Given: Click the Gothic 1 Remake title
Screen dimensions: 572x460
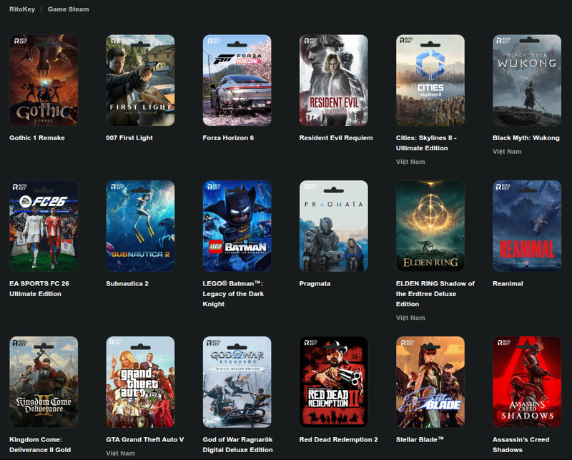Looking at the screenshot, I should [x=37, y=137].
